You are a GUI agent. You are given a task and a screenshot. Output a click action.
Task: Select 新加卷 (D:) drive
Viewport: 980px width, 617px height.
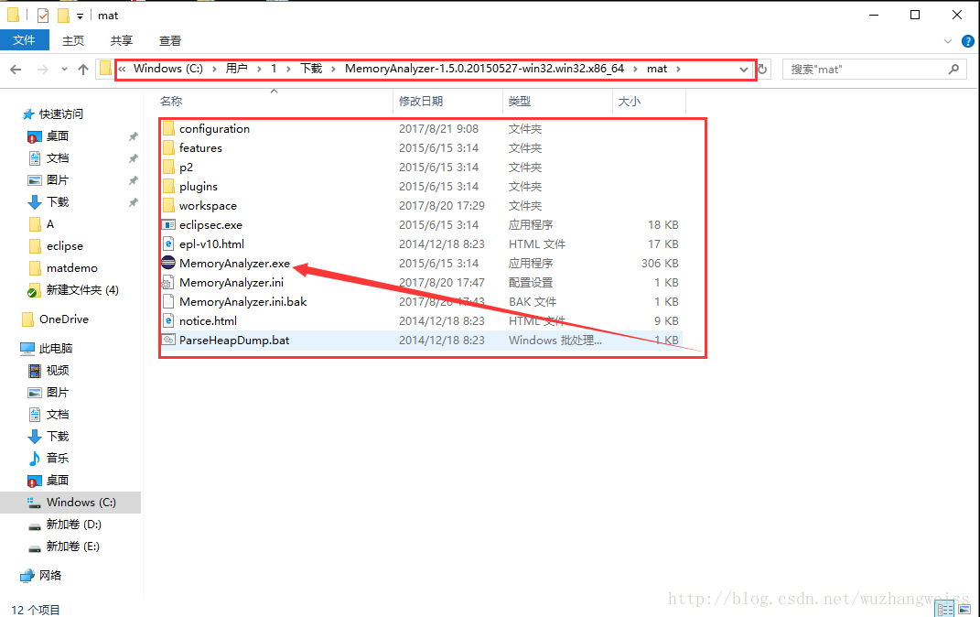(74, 525)
